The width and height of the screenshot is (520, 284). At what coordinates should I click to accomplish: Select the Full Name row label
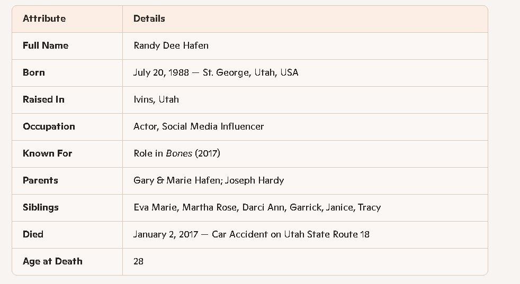pyautogui.click(x=46, y=45)
